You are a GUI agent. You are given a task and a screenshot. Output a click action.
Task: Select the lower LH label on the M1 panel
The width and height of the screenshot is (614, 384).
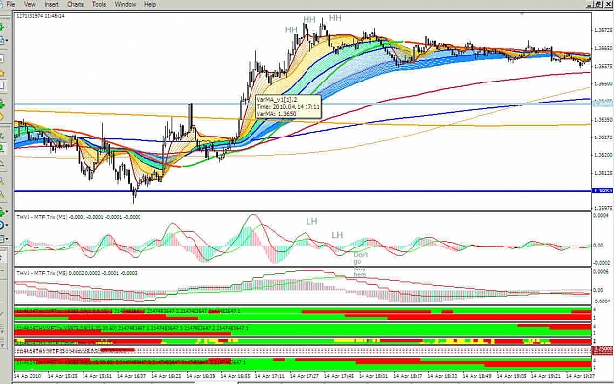coord(337,235)
